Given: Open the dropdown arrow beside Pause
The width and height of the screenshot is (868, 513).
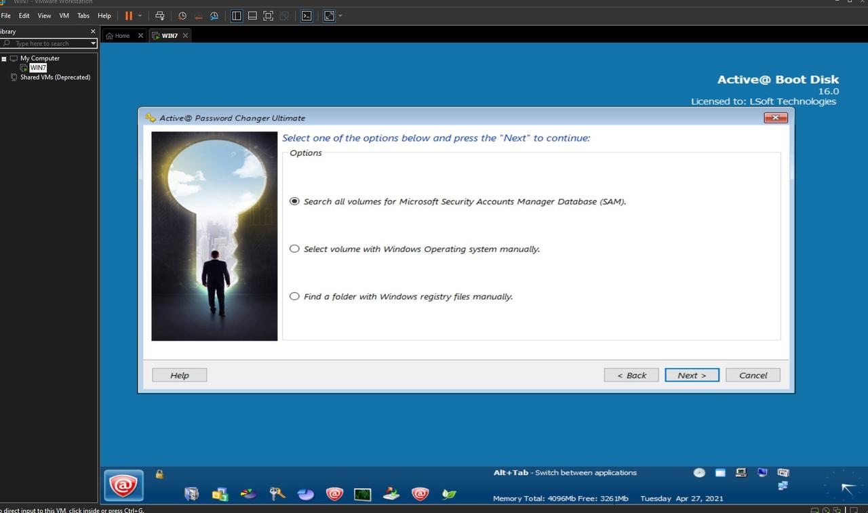Looking at the screenshot, I should pos(140,16).
